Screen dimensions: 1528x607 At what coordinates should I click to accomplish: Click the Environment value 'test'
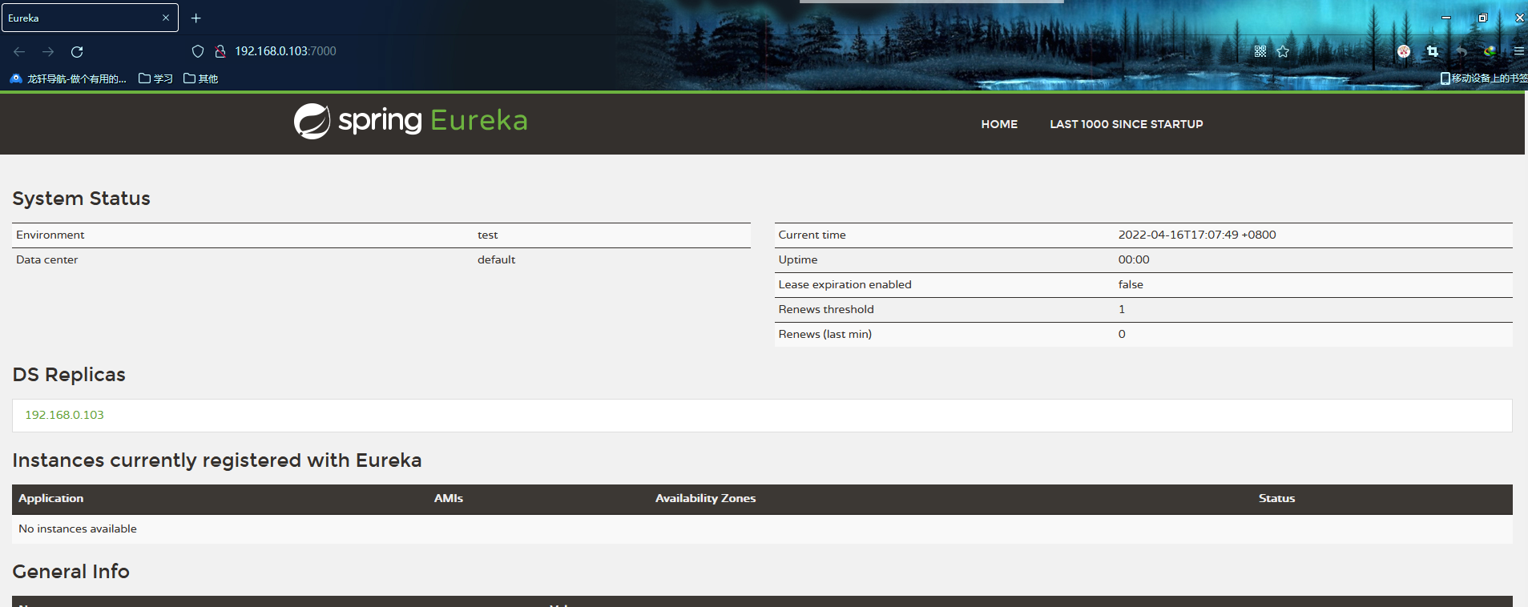point(487,235)
